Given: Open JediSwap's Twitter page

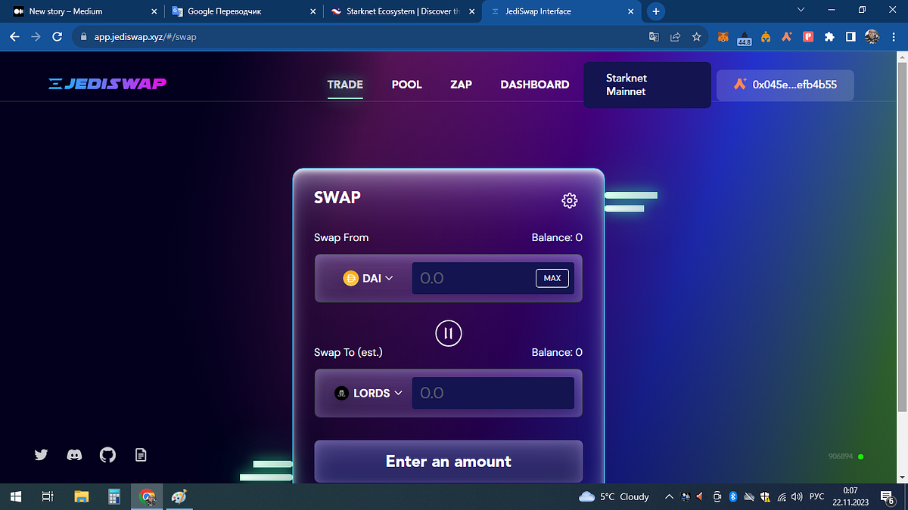Looking at the screenshot, I should tap(41, 454).
